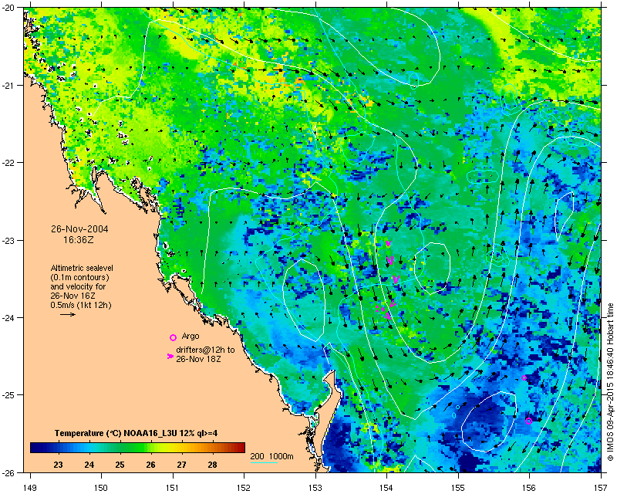Viewport: 617px width, 494px height.
Task: Click the latitude axis label "-22"
Action: [x=9, y=163]
